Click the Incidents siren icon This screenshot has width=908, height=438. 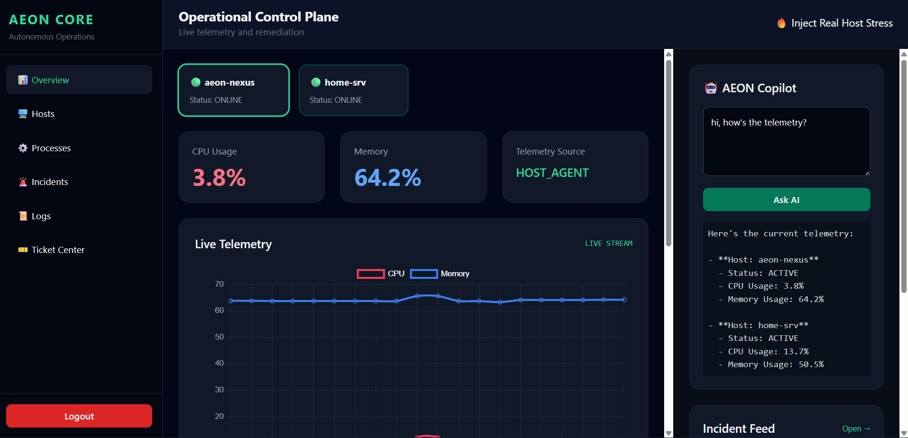pyautogui.click(x=23, y=182)
